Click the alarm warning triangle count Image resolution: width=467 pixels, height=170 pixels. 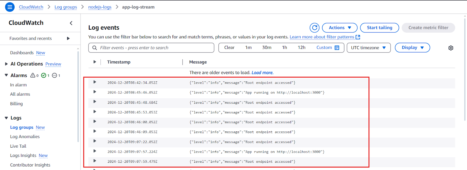coord(34,75)
